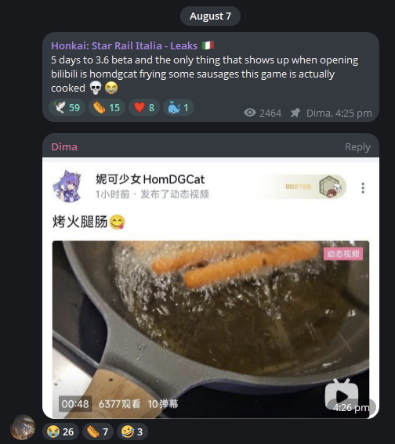Click the Reply button on Dima's message

(x=357, y=147)
